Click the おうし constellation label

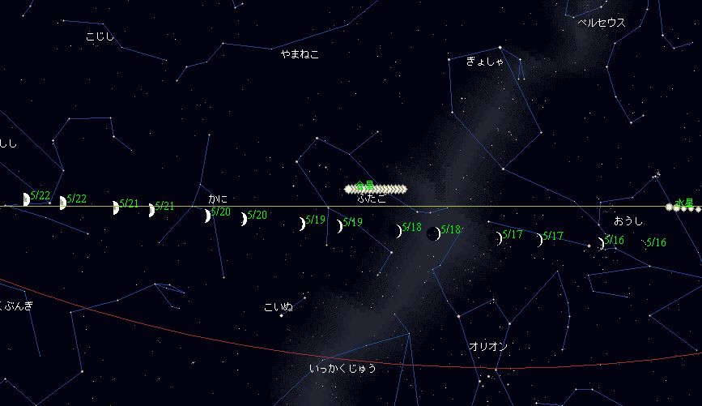[628, 221]
